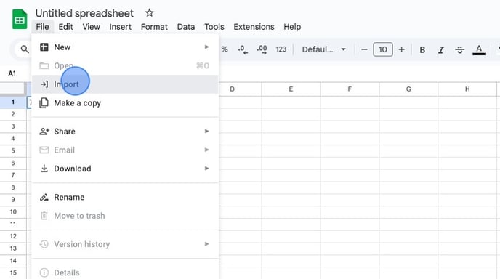Viewport: 500px width, 279px height.
Task: Expand the New submenu
Action: coord(125,47)
